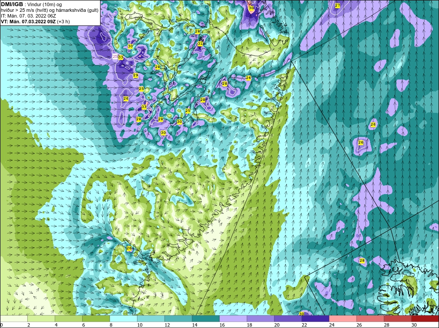Click the legend tick label "6"
This screenshot has height=328, width=439.
click(x=84, y=325)
